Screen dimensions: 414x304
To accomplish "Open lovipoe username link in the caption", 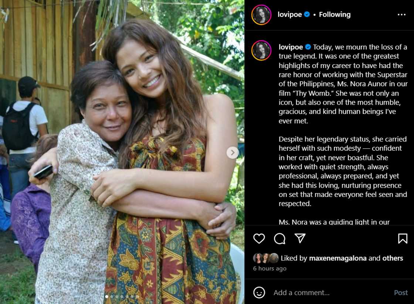I will click(x=291, y=47).
